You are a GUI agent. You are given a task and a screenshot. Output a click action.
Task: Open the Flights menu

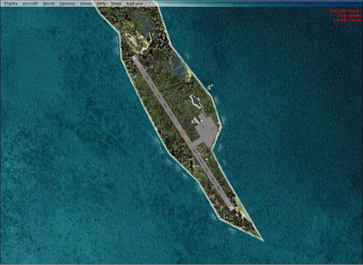pos(11,4)
